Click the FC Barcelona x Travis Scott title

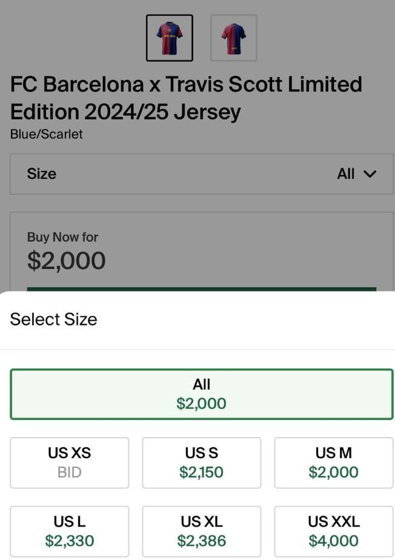point(186,98)
